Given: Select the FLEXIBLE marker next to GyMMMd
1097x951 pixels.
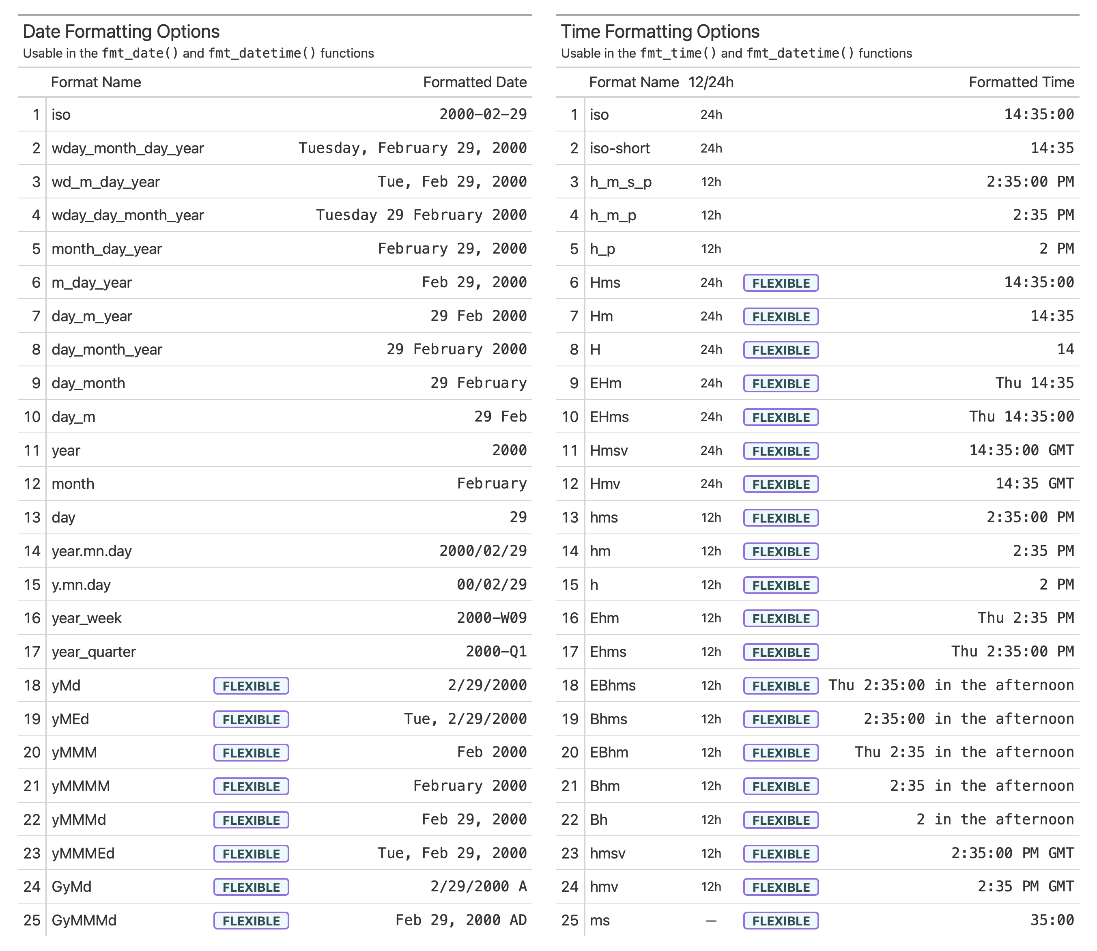Looking at the screenshot, I should [x=251, y=920].
